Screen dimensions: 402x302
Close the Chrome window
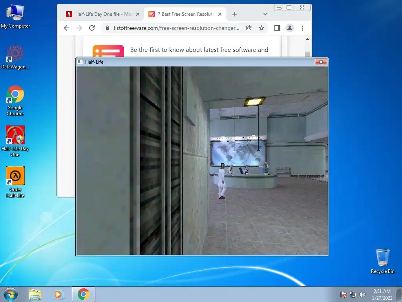302,8
